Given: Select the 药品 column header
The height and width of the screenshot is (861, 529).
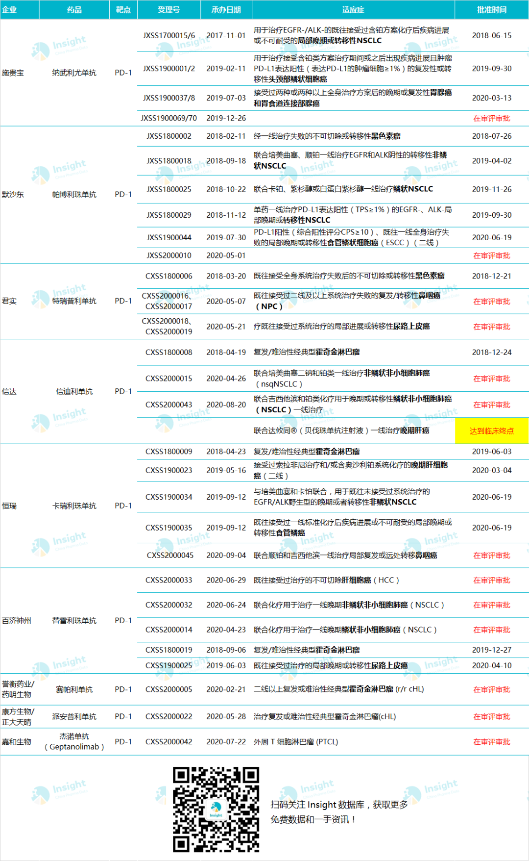Looking at the screenshot, I should click(74, 9).
